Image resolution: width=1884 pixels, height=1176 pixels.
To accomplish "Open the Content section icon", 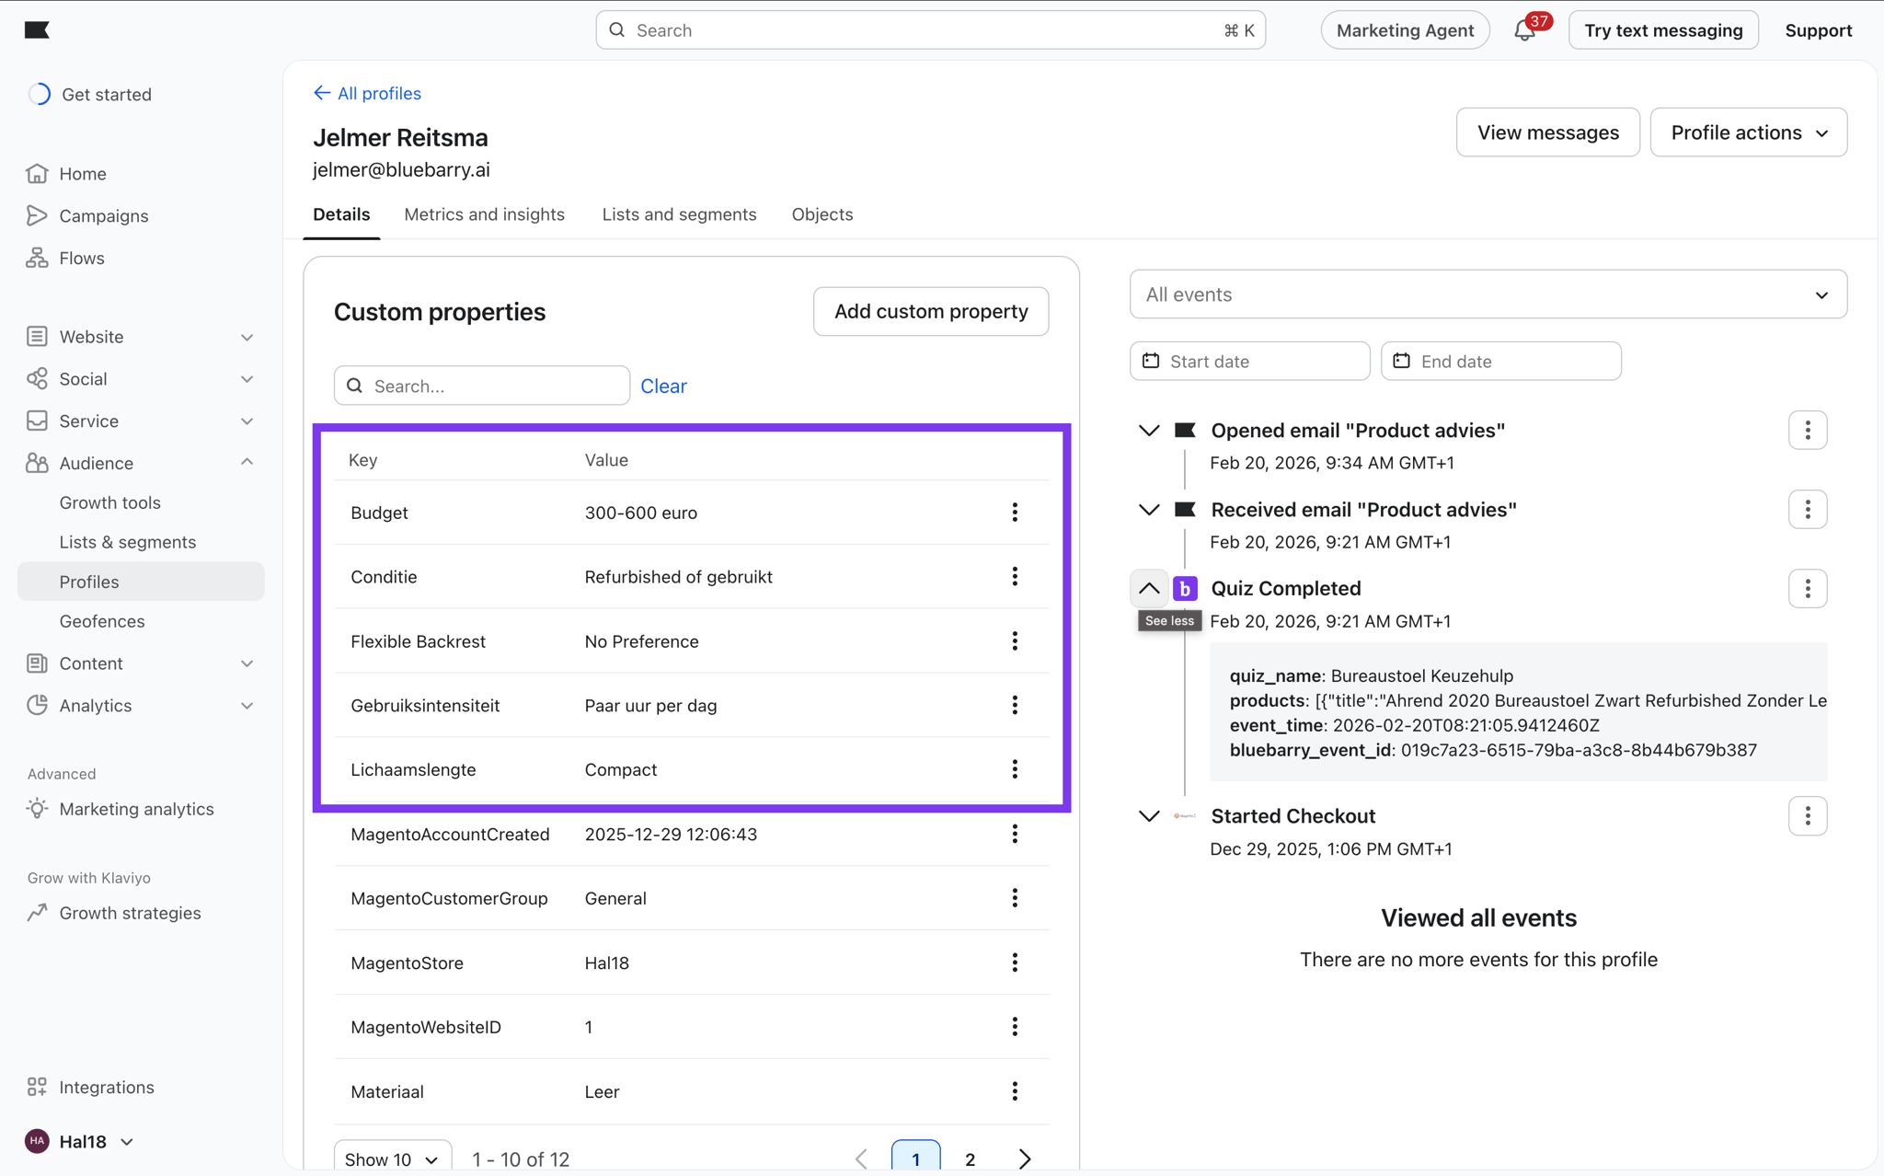I will click(37, 663).
